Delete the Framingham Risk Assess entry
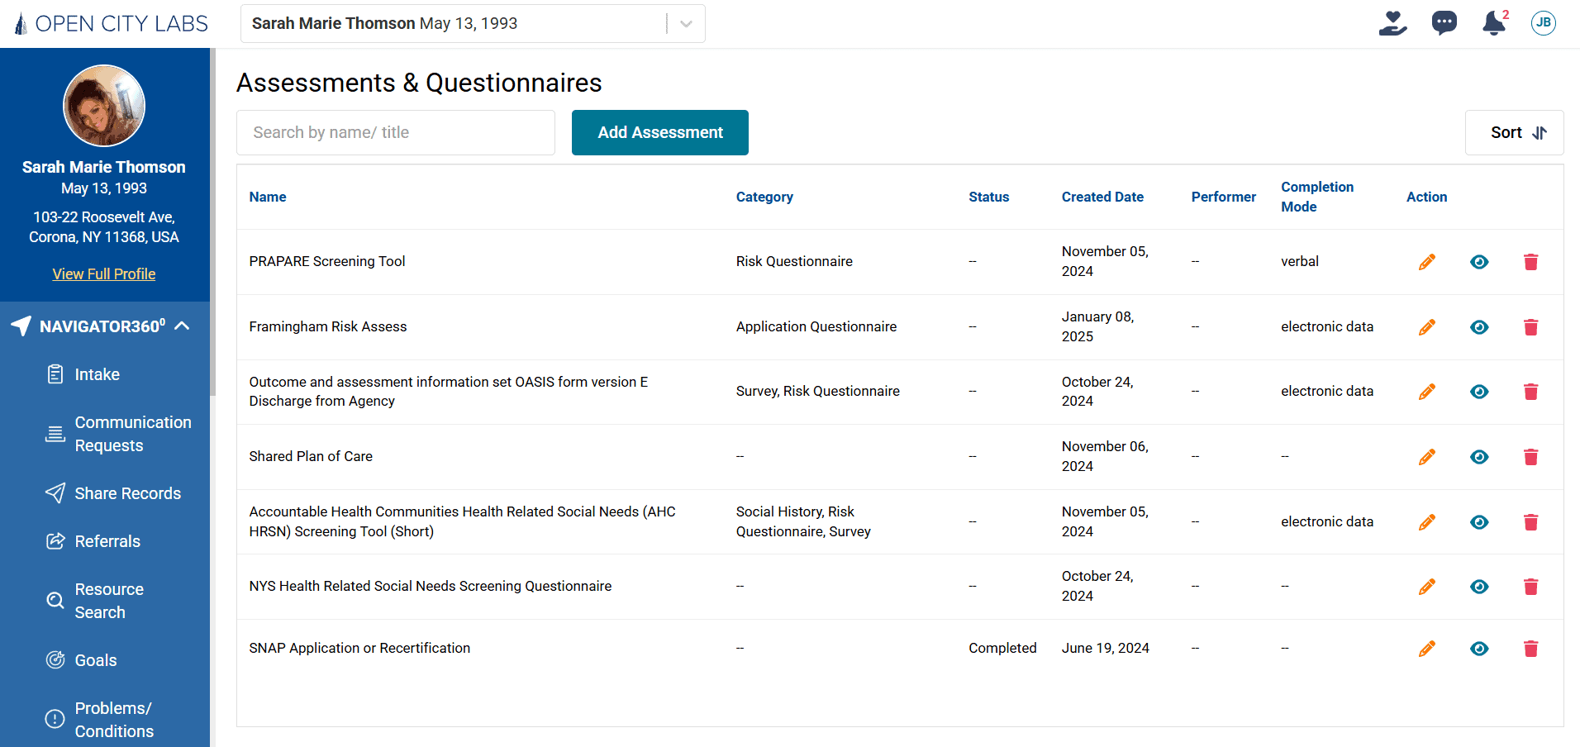Screen dimensions: 1580x747 tap(1530, 326)
